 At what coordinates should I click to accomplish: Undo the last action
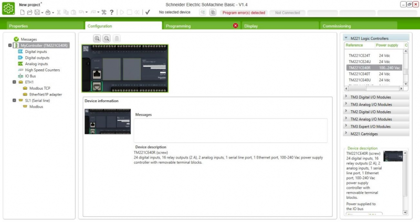click(81, 12)
